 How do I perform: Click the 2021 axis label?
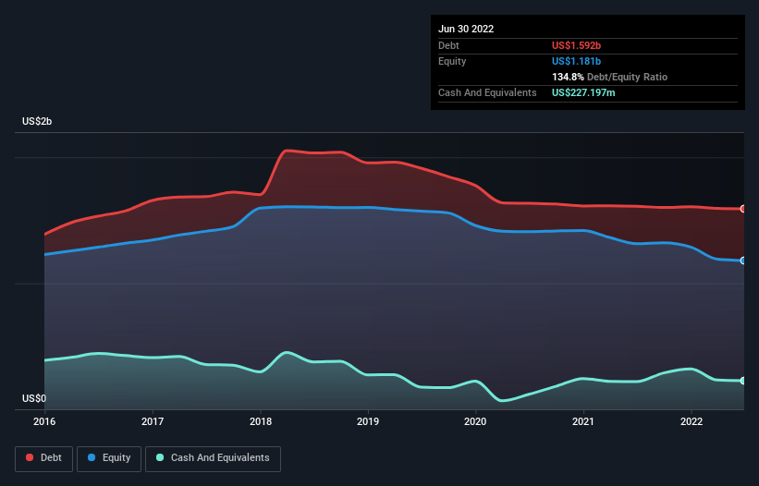[583, 421]
